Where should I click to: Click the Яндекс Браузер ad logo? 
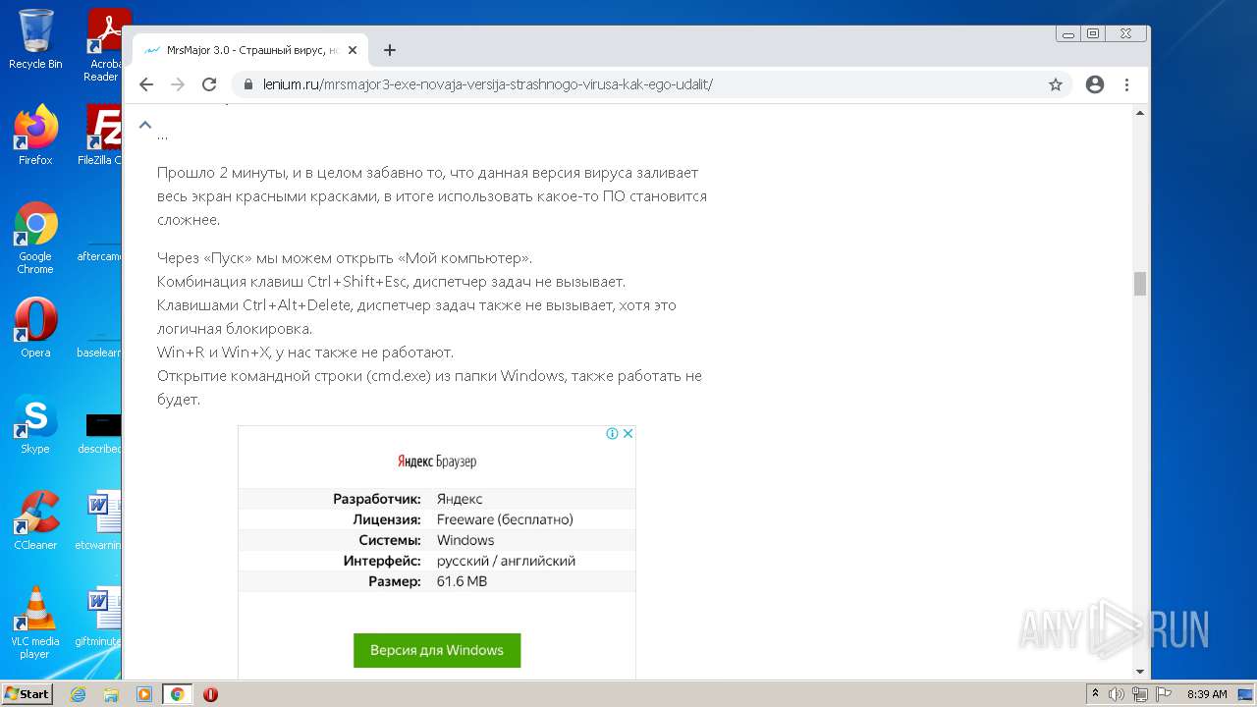pos(437,462)
